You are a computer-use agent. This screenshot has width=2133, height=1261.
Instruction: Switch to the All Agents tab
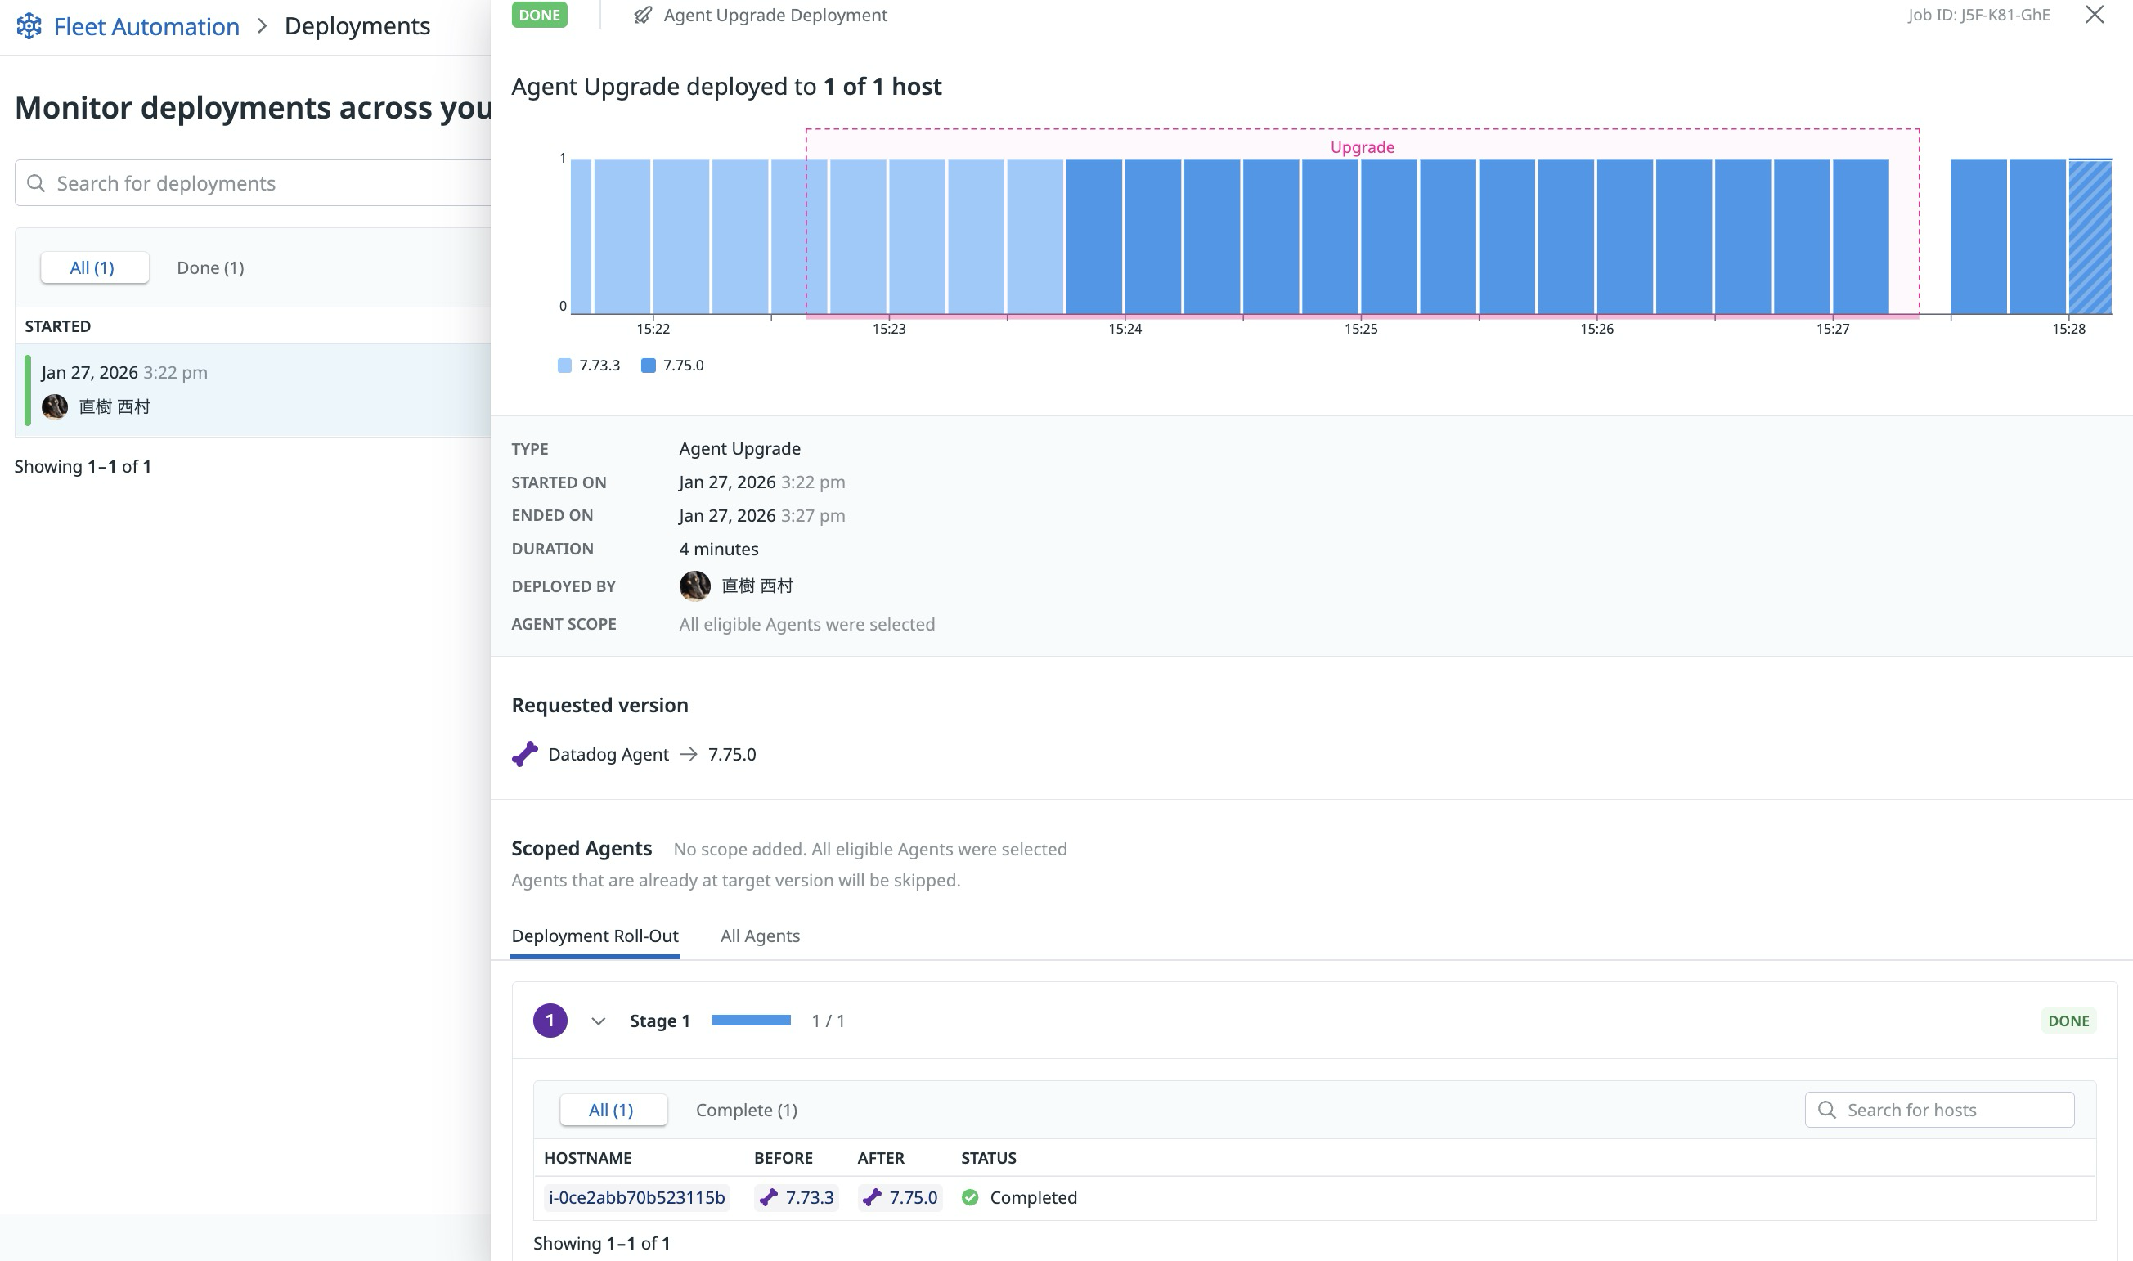[x=760, y=936]
